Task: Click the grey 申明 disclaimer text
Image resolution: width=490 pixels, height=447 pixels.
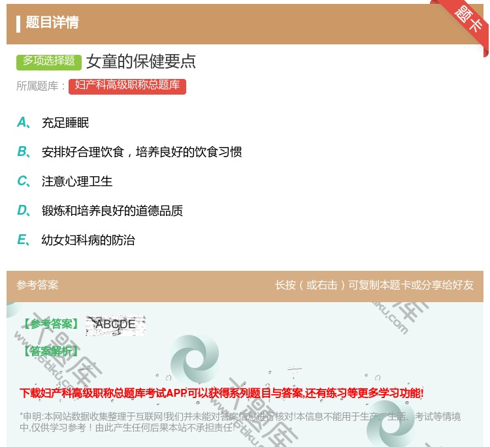Action: (x=240, y=422)
